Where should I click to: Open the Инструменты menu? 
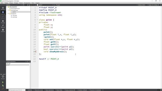coord(27,3)
